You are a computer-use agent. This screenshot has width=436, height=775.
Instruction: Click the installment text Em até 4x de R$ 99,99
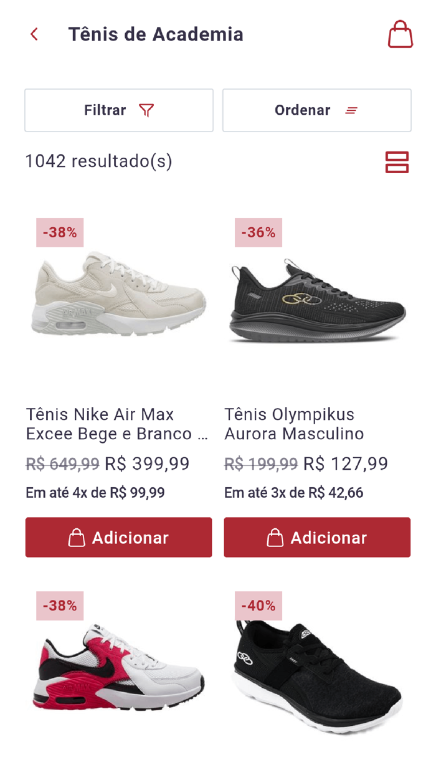tap(95, 492)
